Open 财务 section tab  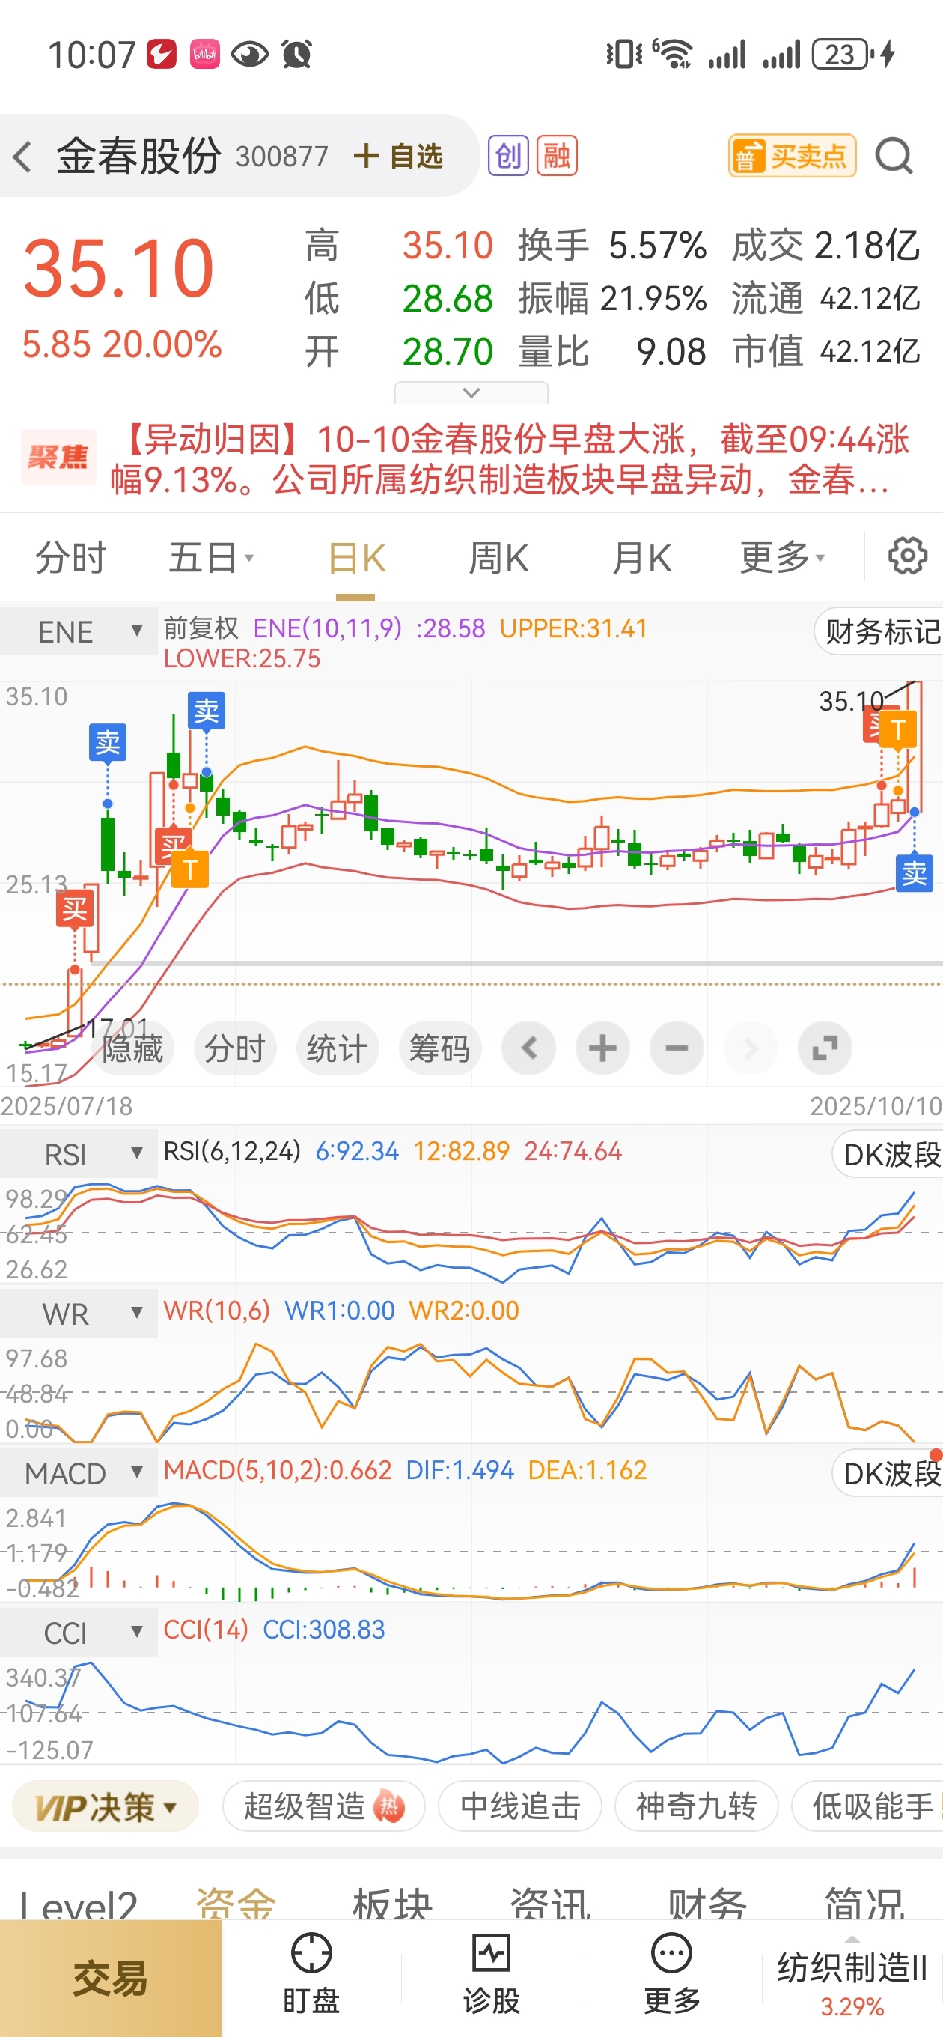coord(707,1904)
